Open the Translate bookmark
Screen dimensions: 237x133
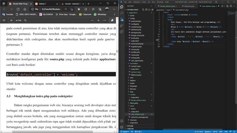tap(8, 14)
